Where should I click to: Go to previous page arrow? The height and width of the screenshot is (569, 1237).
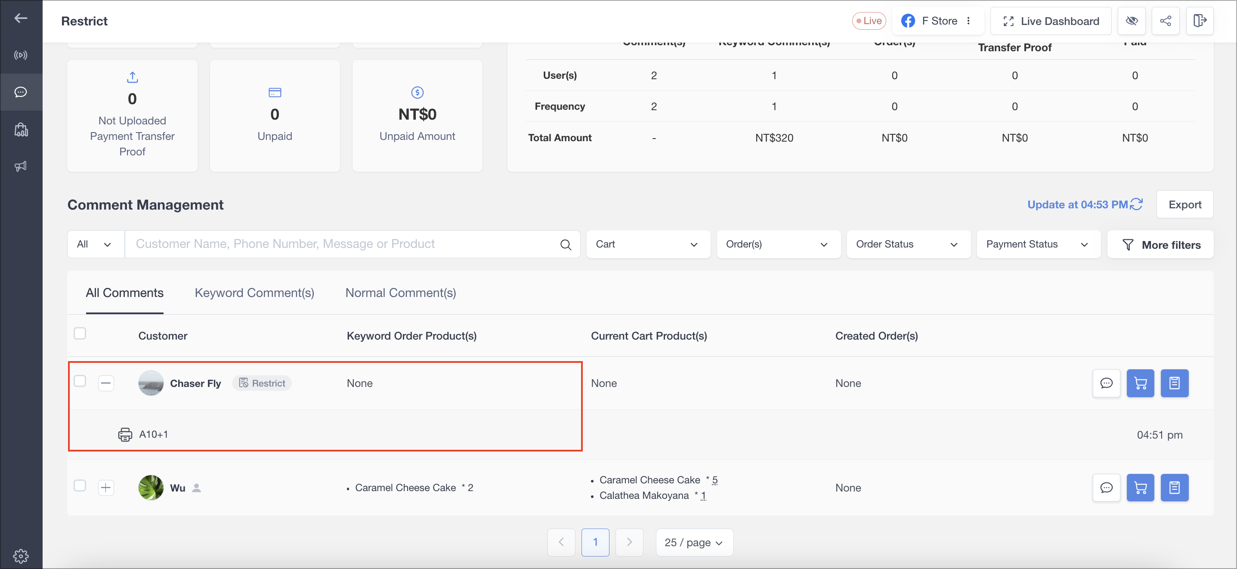coord(561,543)
